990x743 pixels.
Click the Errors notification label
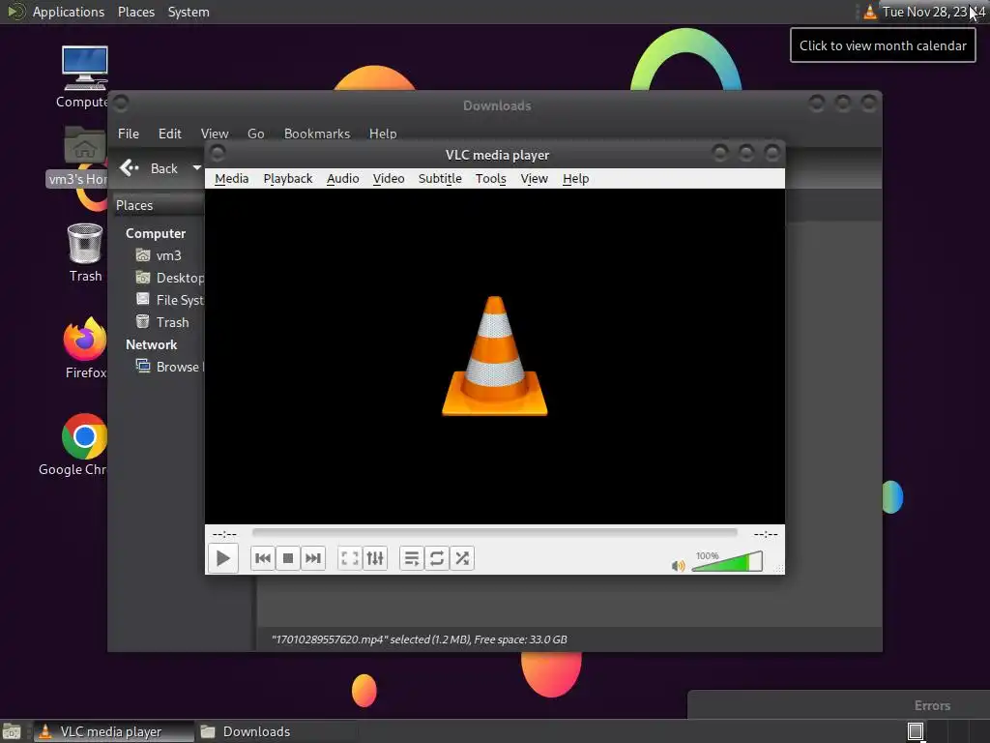point(932,705)
